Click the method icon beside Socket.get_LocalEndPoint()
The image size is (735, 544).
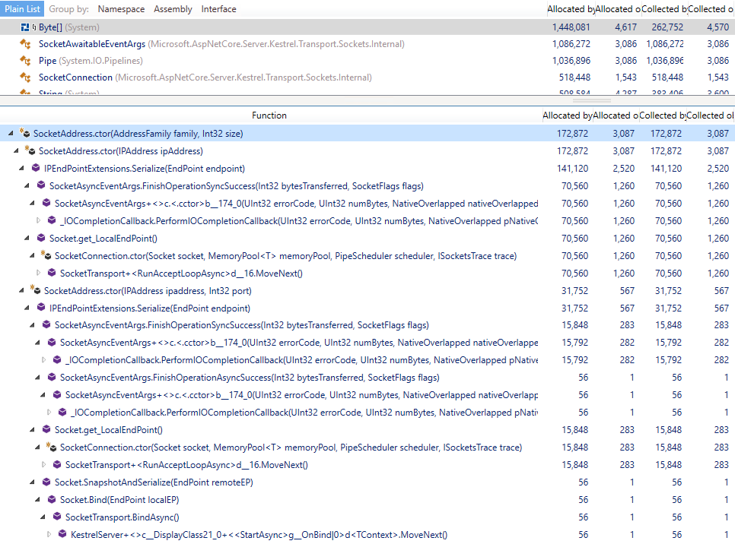[41, 239]
